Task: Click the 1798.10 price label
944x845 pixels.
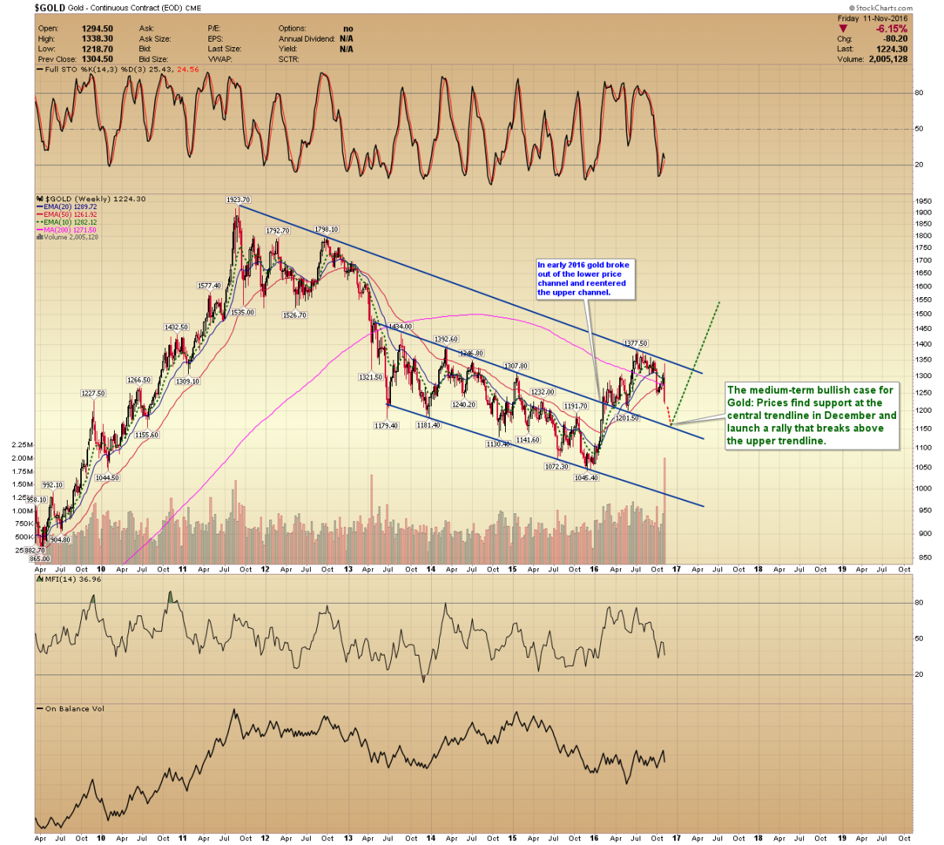Action: point(326,230)
